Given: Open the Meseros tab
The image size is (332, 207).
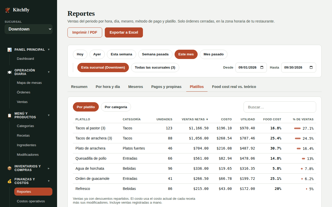Looking at the screenshot, I should tap(136, 87).
